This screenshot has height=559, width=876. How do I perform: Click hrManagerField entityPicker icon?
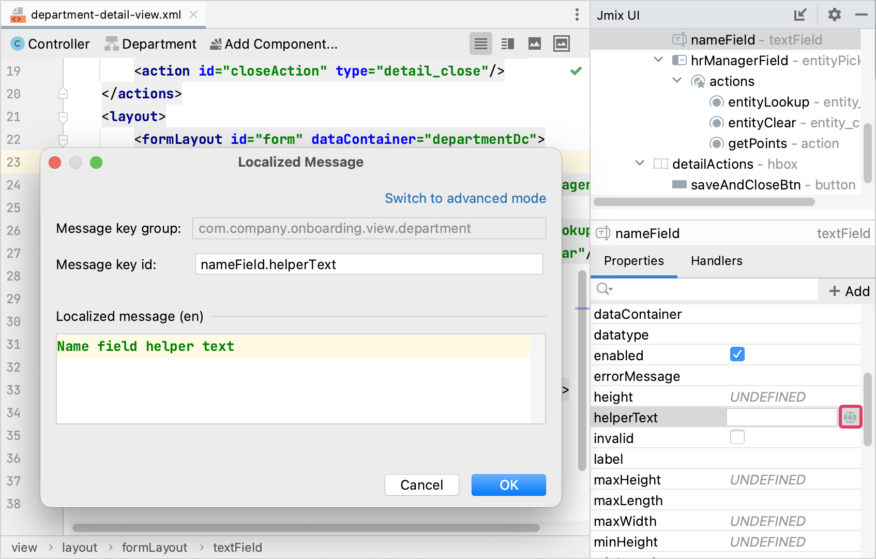tap(679, 60)
